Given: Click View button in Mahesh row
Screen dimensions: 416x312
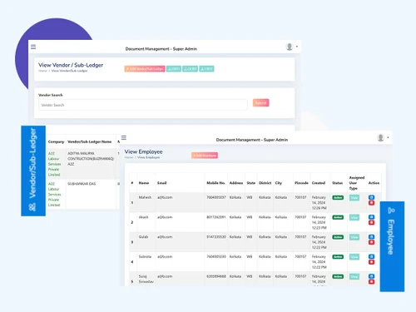Looking at the screenshot, I should coord(354,197).
